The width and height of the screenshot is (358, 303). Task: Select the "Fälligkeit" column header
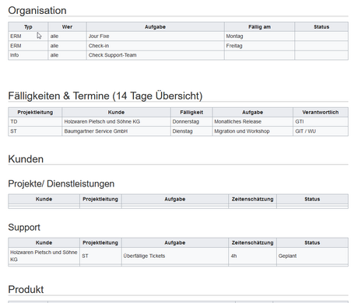[x=191, y=113]
